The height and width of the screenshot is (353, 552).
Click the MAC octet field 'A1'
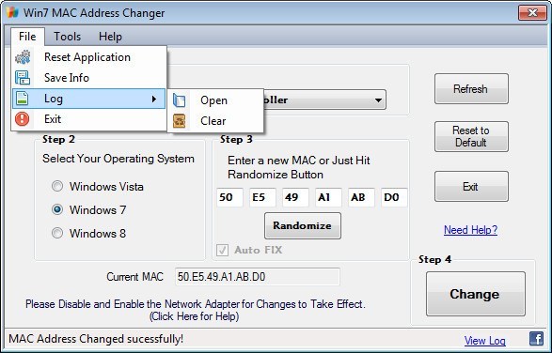[x=328, y=197]
